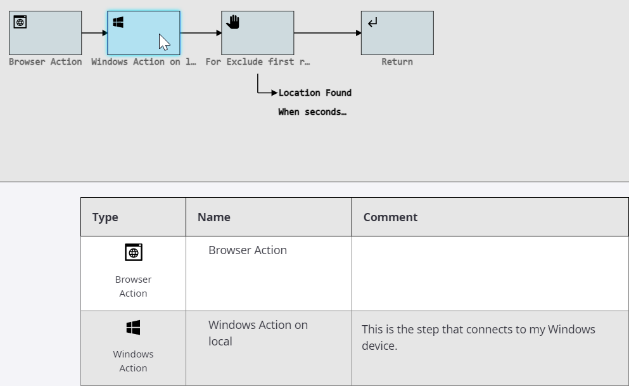
Task: Select the "Windows Action on l…" flow node label
Action: [144, 61]
